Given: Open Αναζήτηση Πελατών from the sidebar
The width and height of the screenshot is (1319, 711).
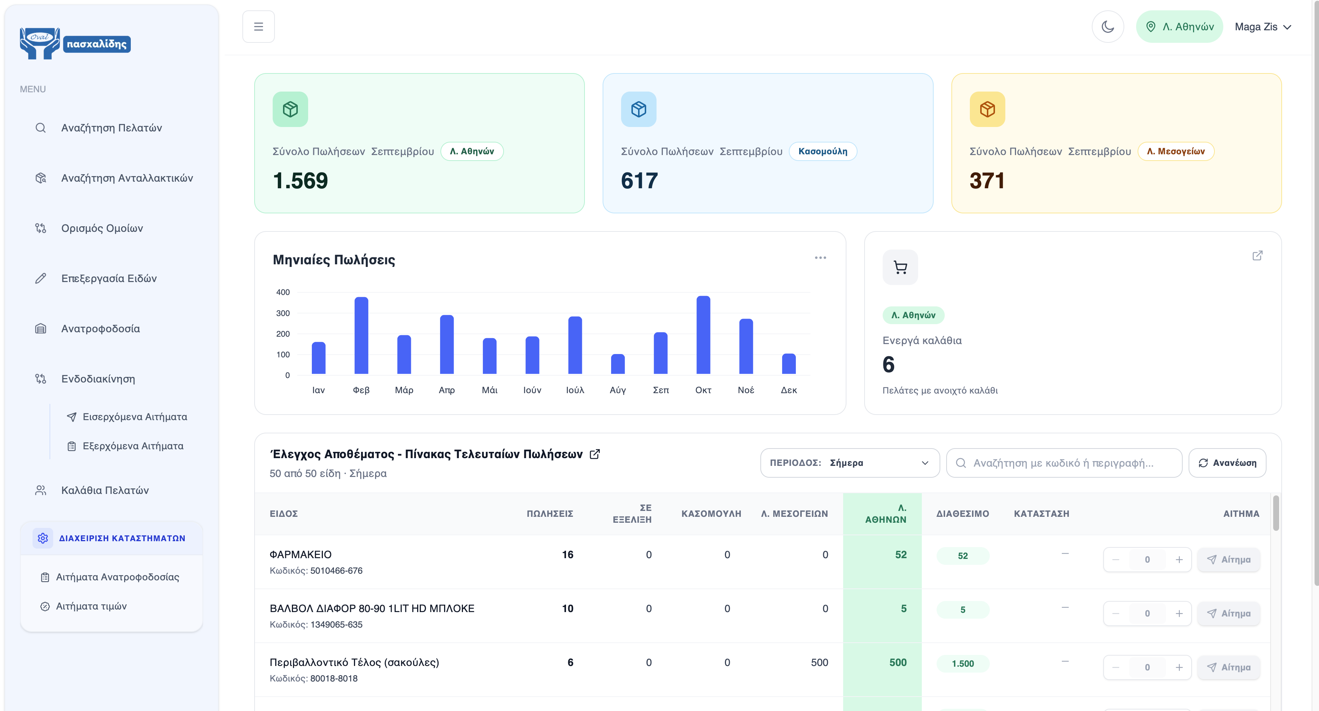Looking at the screenshot, I should [112, 128].
